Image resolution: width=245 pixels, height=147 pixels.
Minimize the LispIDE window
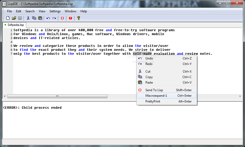220,3
